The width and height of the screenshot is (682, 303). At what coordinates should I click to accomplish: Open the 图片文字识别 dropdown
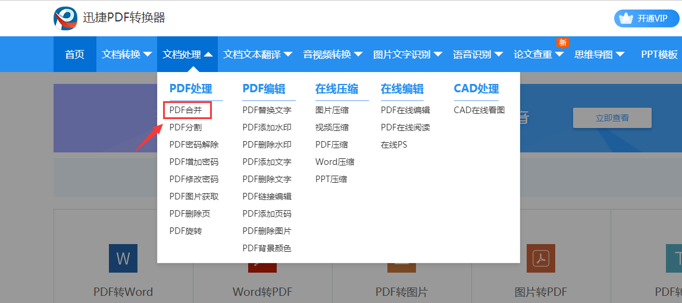point(407,54)
